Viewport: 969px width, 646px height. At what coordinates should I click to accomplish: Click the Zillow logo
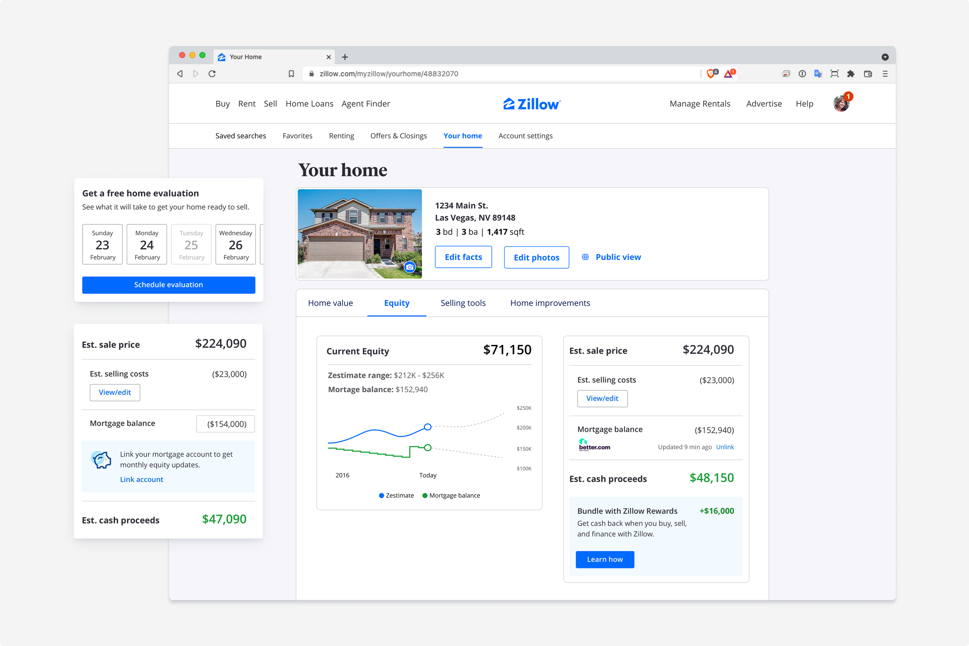(x=532, y=104)
